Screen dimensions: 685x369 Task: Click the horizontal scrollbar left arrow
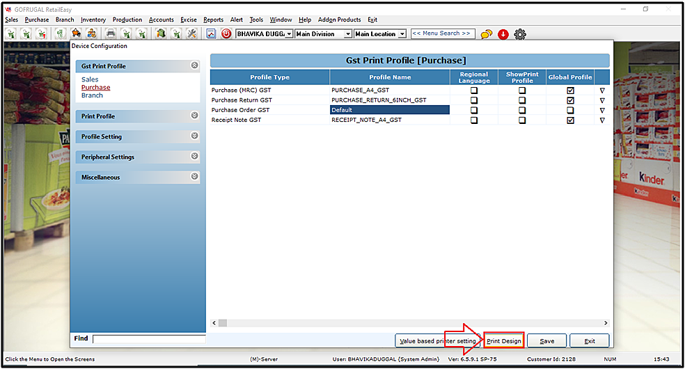[x=214, y=323]
